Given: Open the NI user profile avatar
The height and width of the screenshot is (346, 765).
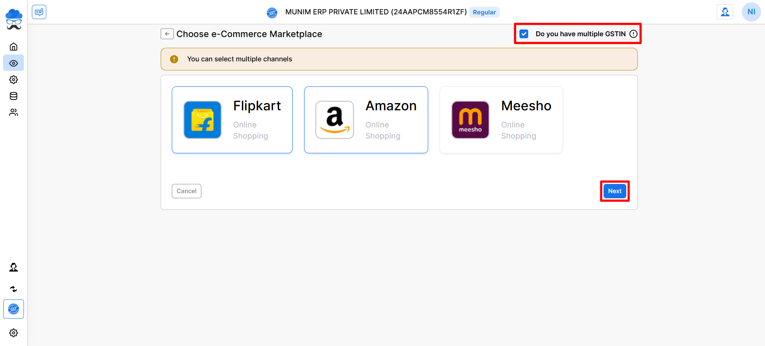Looking at the screenshot, I should 751,12.
